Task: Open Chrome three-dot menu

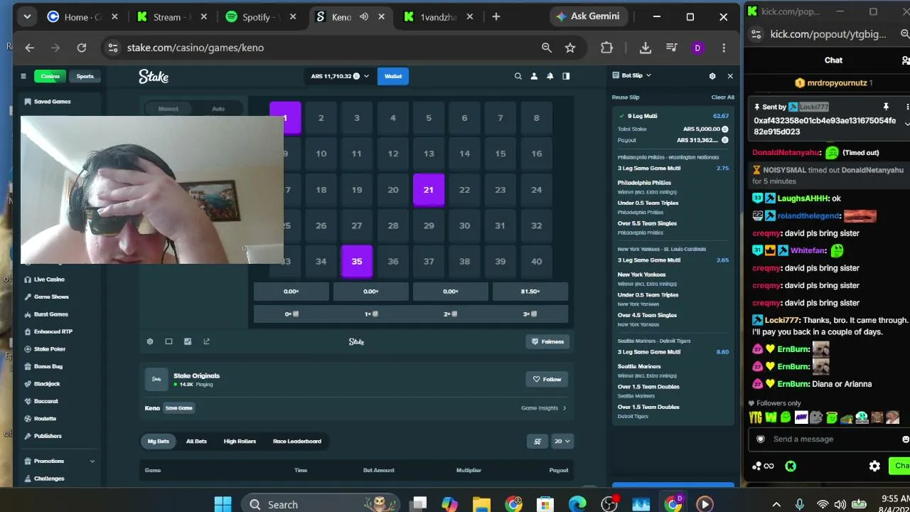Action: [724, 48]
